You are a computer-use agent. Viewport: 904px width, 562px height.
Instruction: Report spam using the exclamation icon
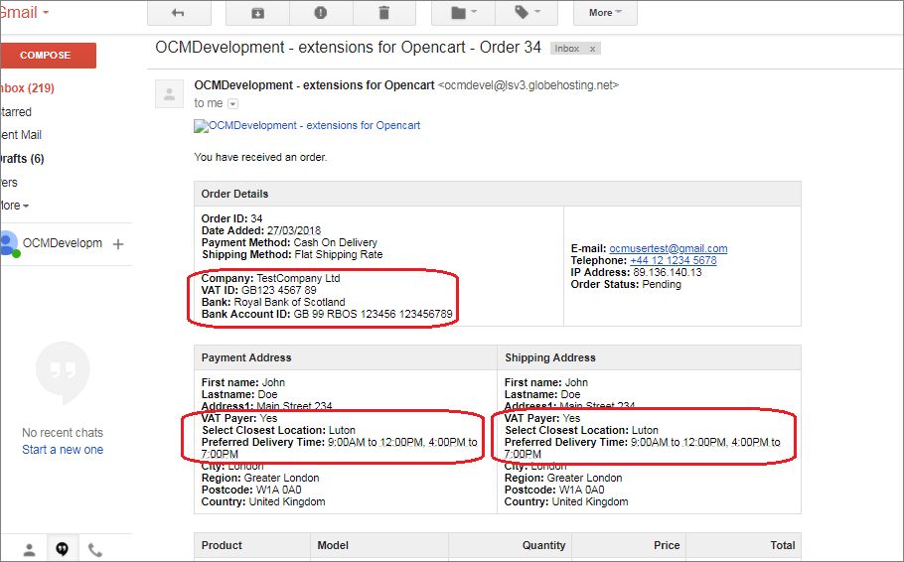pyautogui.click(x=321, y=13)
